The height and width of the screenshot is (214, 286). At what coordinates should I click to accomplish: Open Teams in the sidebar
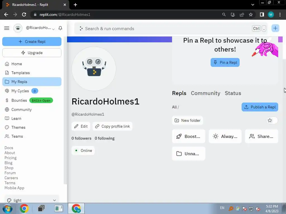pos(32,136)
